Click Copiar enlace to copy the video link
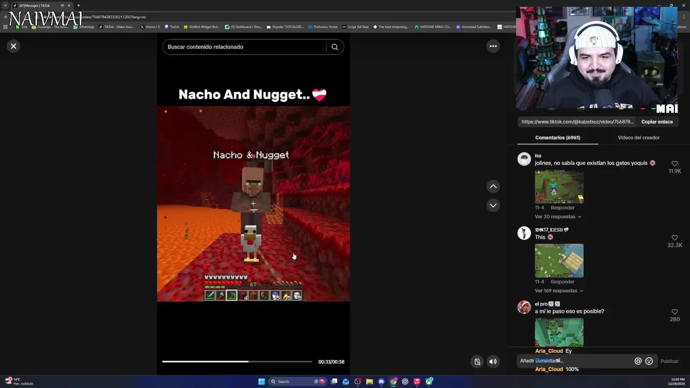690x388 pixels. click(657, 122)
